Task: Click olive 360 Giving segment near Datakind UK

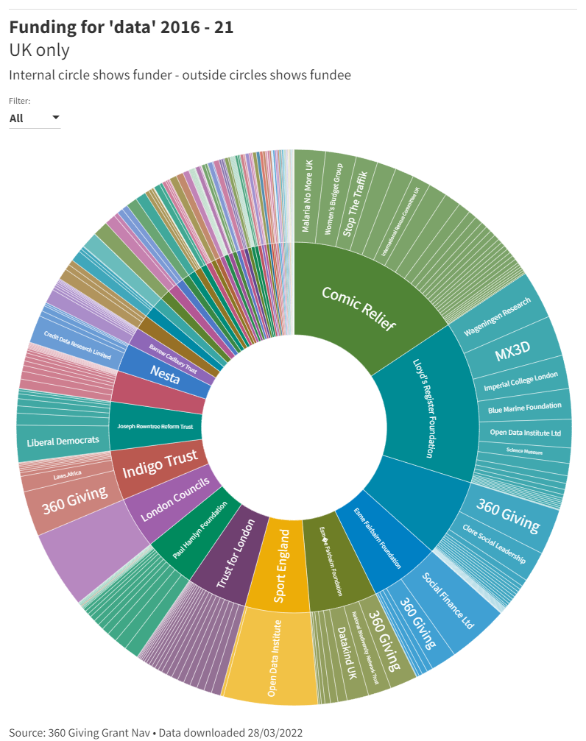Action: click(386, 640)
